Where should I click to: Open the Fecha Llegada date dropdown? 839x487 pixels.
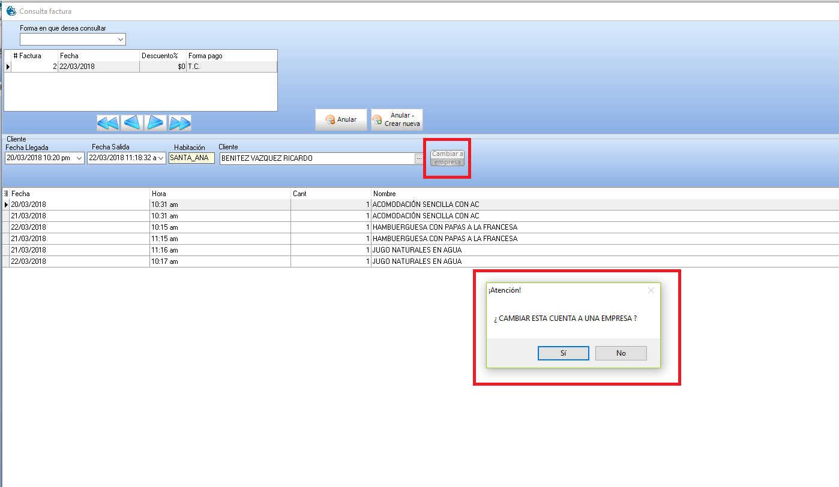[x=80, y=158]
